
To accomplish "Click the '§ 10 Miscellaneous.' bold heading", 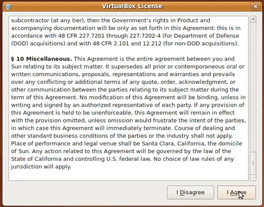I will tap(42, 59).
